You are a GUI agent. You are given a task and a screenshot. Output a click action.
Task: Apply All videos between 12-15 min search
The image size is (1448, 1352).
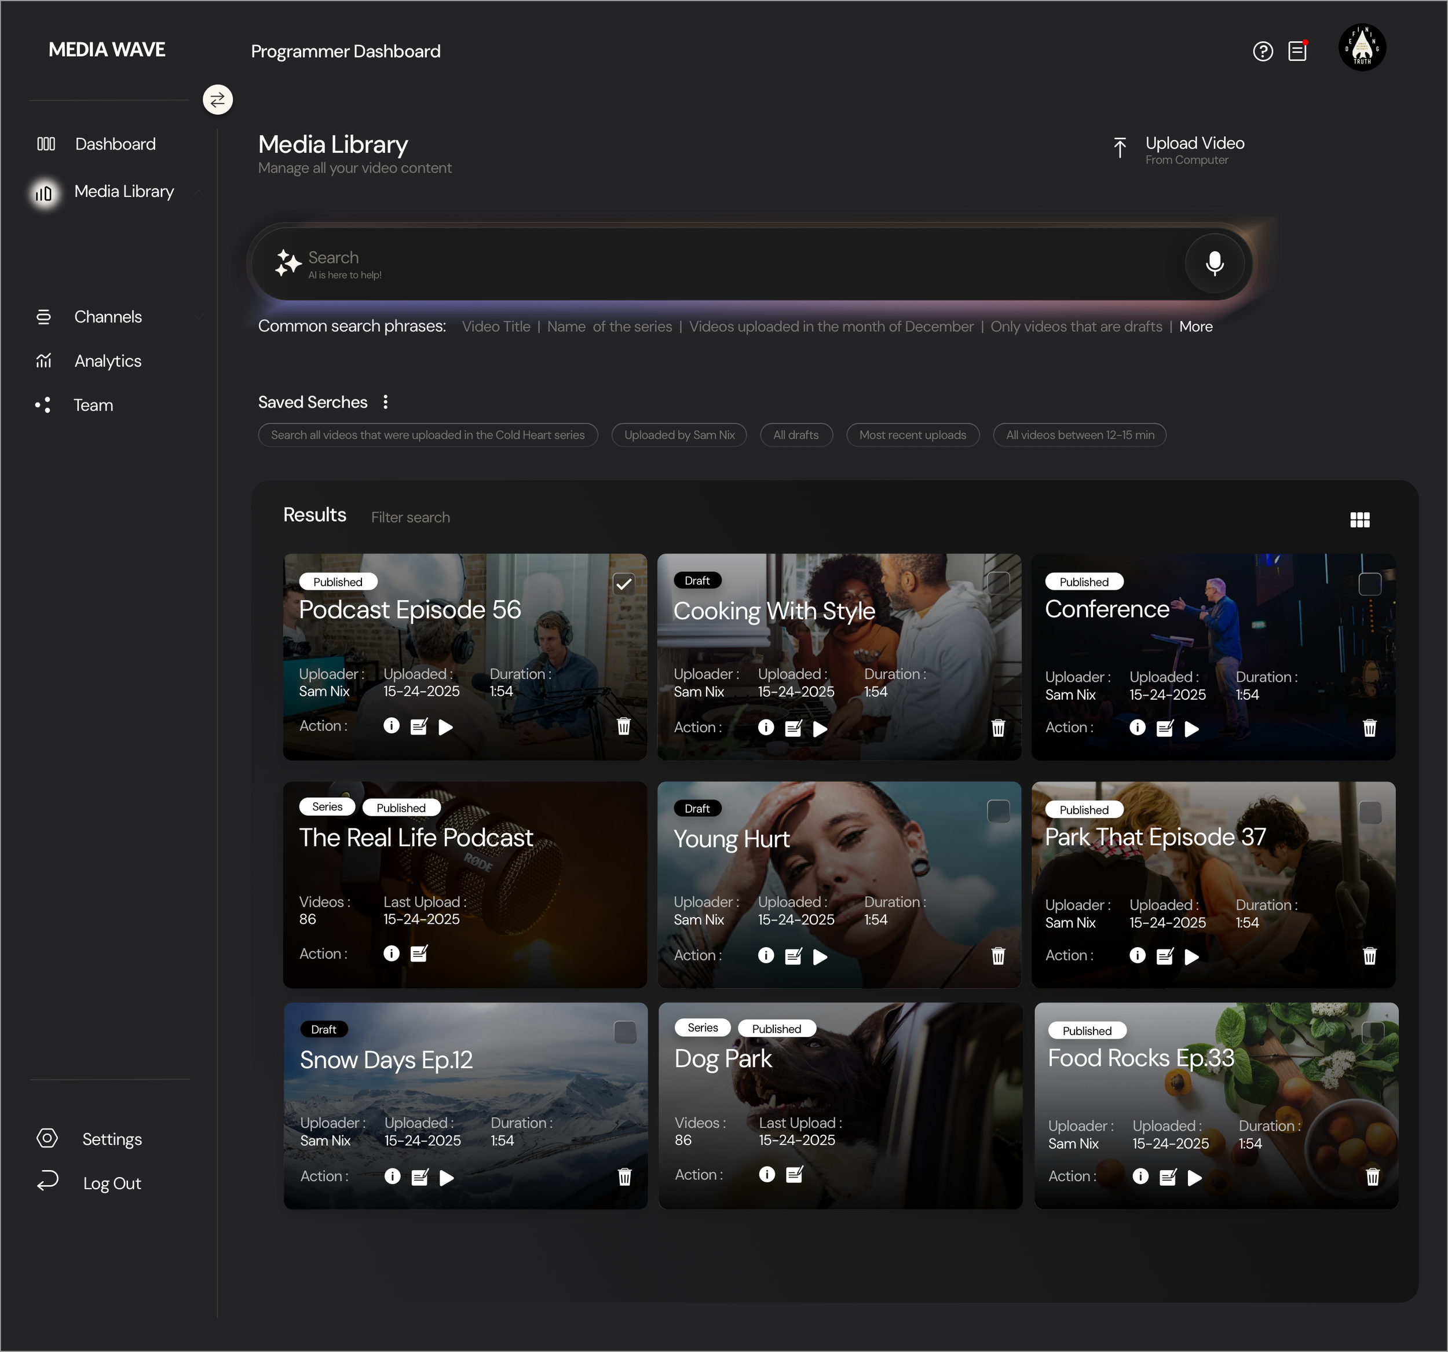1080,435
